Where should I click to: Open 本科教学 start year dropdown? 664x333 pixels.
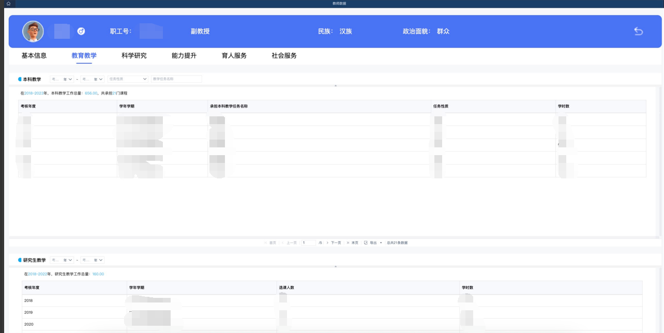[62, 79]
